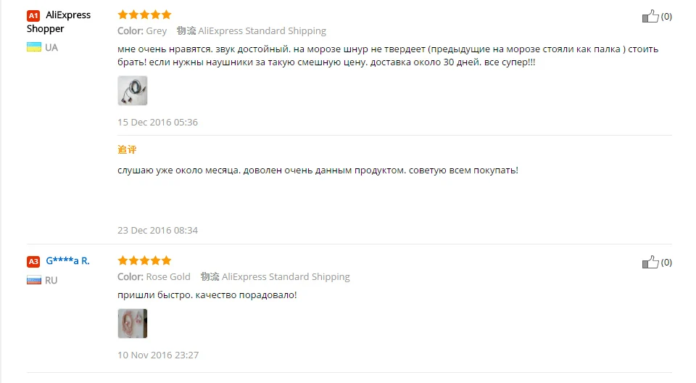Open grey earphones review photo thumbnail
Screen dimensions: 696x383
tap(132, 91)
